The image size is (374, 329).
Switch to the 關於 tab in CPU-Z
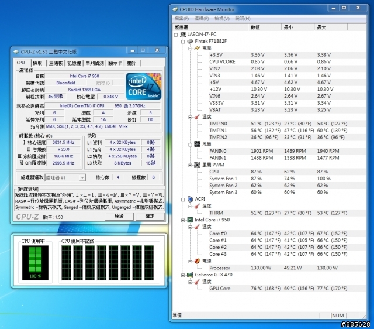(x=131, y=63)
